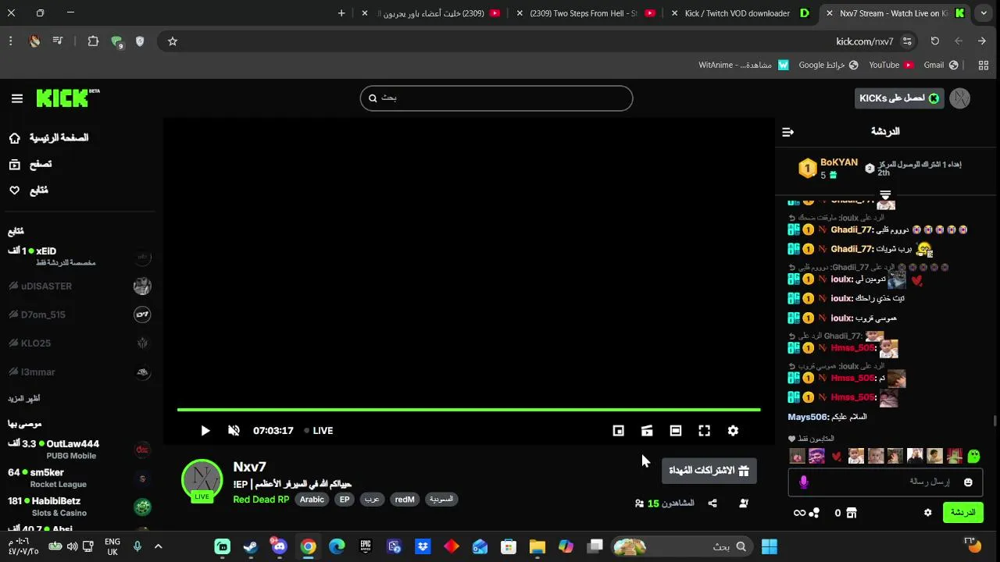Open new browser tab
The width and height of the screenshot is (1000, 562).
click(x=341, y=13)
